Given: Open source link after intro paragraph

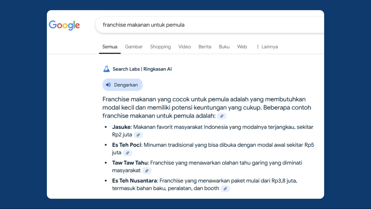Looking at the screenshot, I should point(222,116).
